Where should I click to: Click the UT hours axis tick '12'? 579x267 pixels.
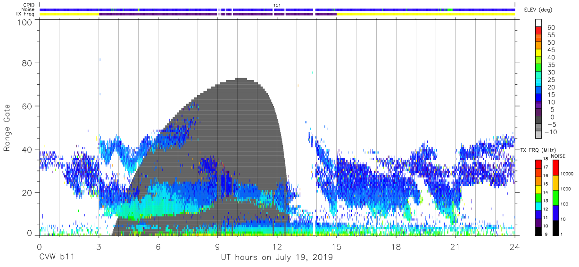pyautogui.click(x=277, y=247)
